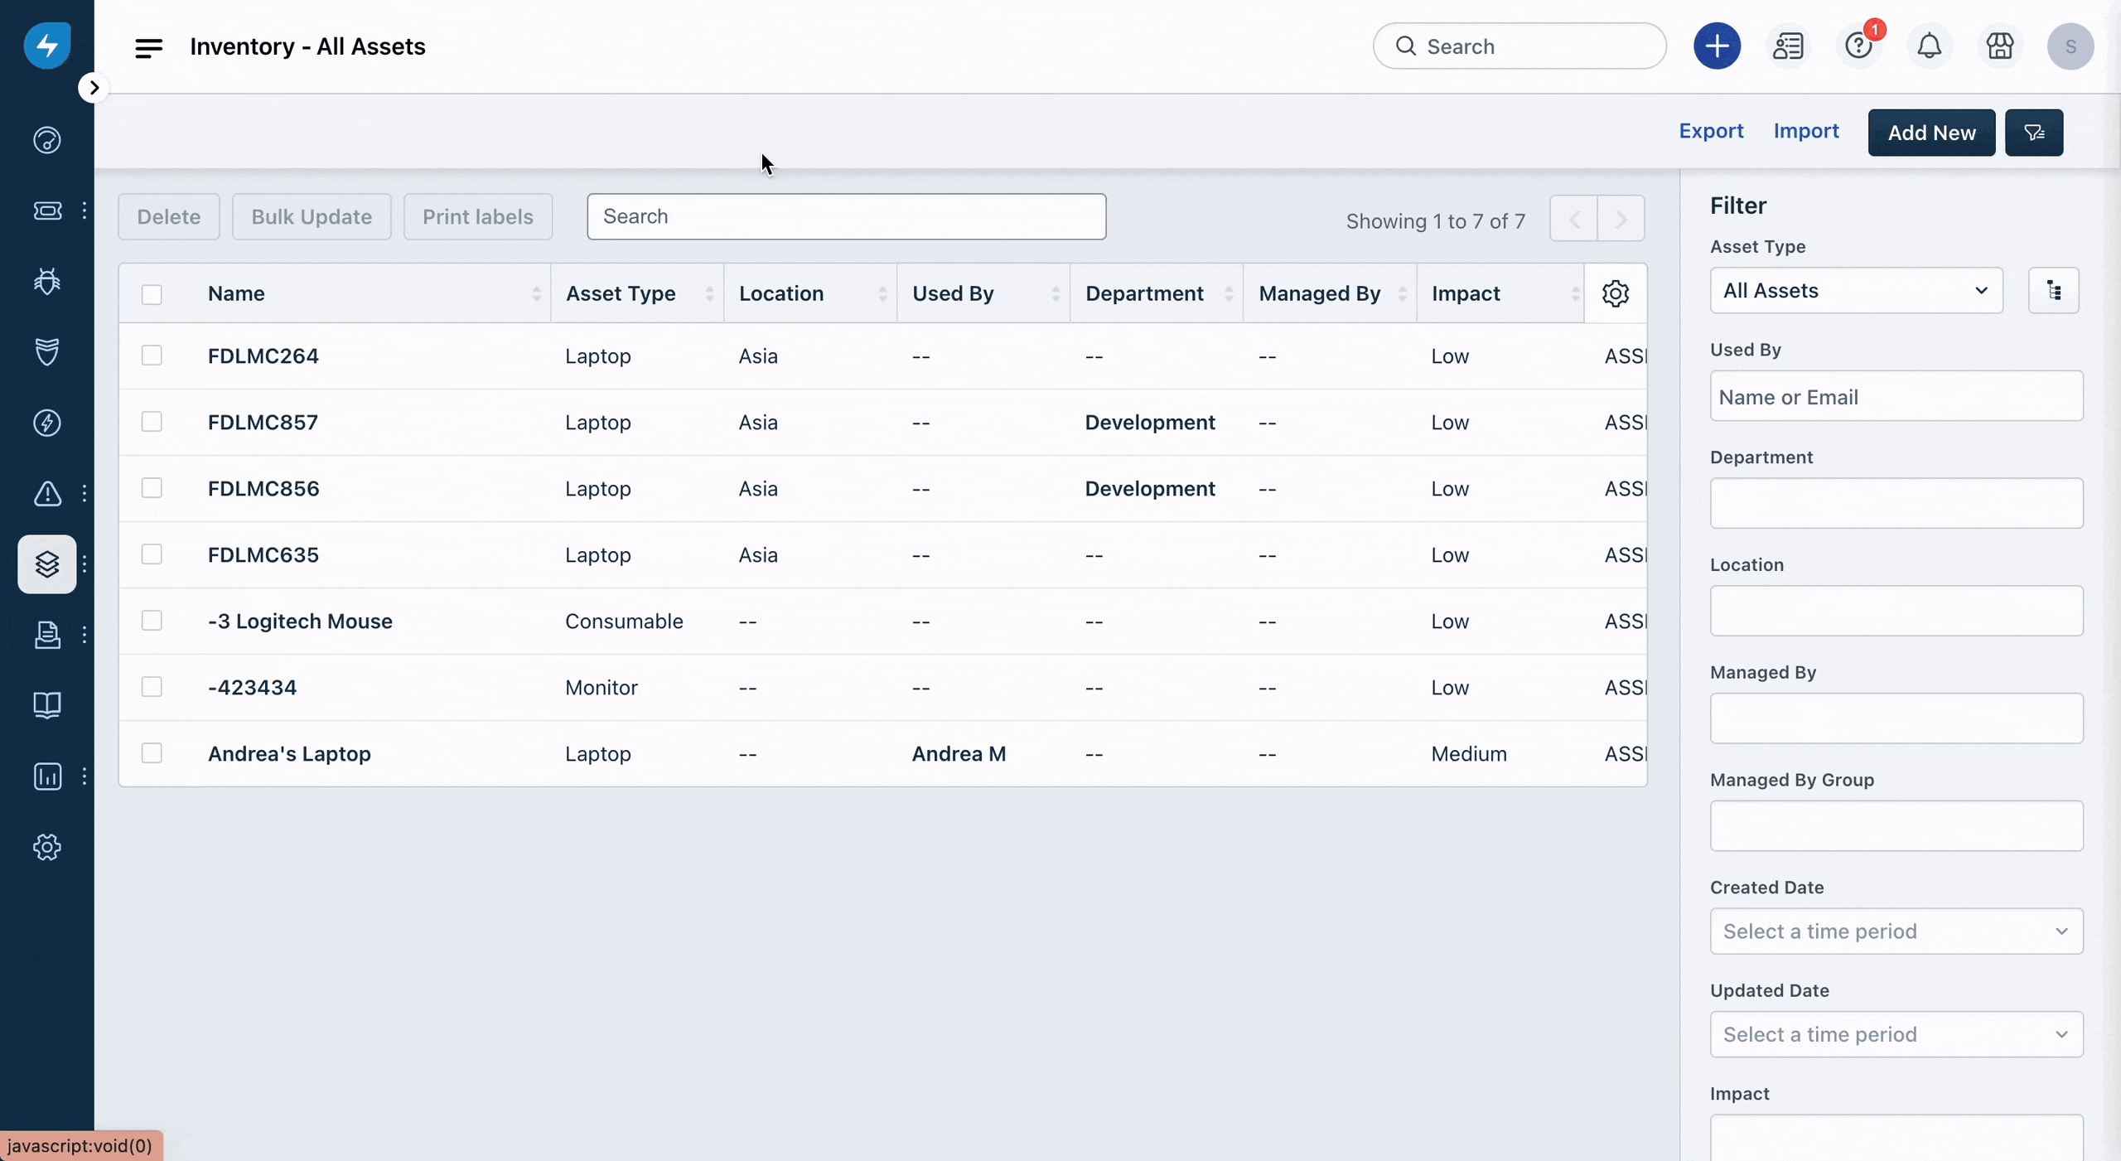Screen dimensions: 2121x1161
Task: Click the table column settings gear
Action: pyautogui.click(x=1615, y=293)
